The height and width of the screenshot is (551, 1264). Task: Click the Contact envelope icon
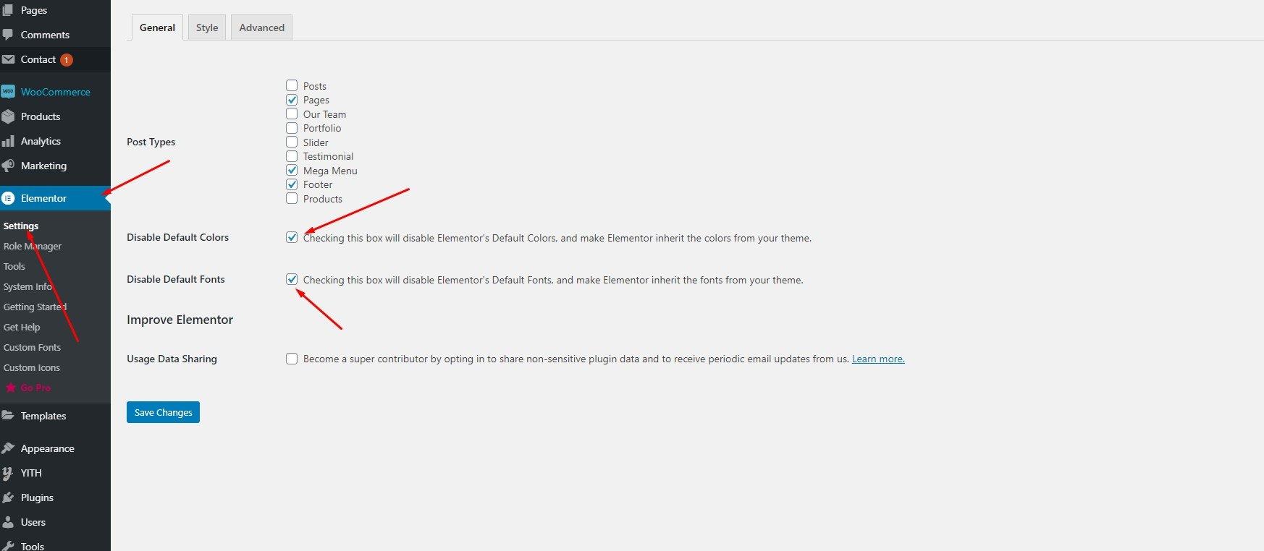click(8, 59)
